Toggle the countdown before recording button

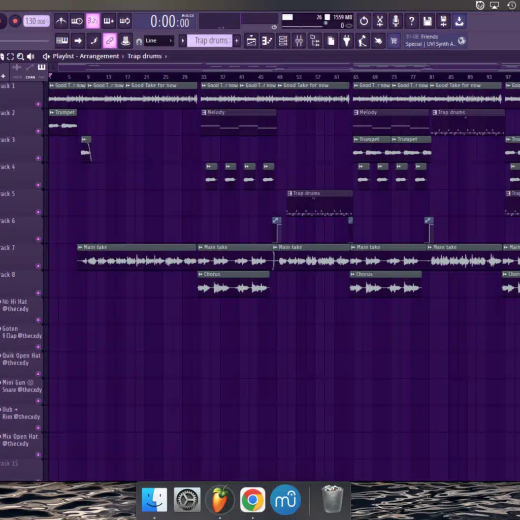pyautogui.click(x=93, y=21)
